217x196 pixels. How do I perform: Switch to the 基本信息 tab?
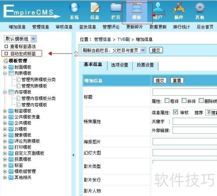pos(93,65)
